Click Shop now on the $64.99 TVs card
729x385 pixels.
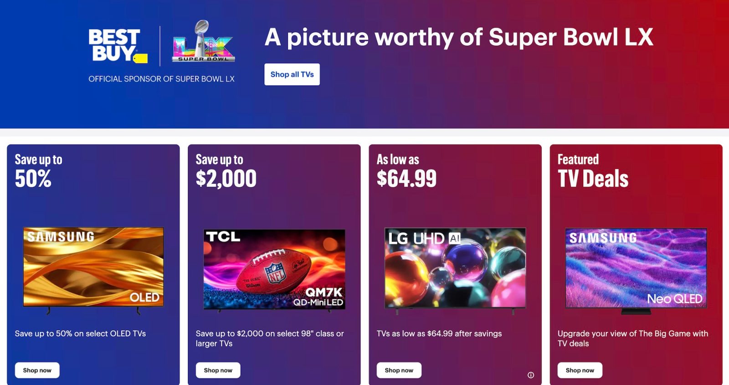click(x=399, y=370)
